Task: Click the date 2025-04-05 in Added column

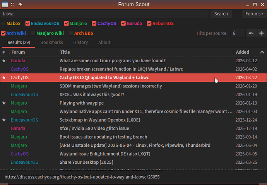Action: (x=246, y=154)
